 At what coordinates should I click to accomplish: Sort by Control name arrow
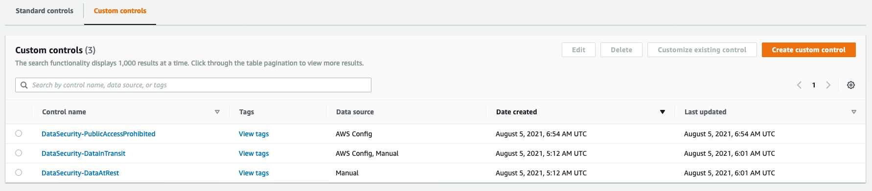click(217, 112)
